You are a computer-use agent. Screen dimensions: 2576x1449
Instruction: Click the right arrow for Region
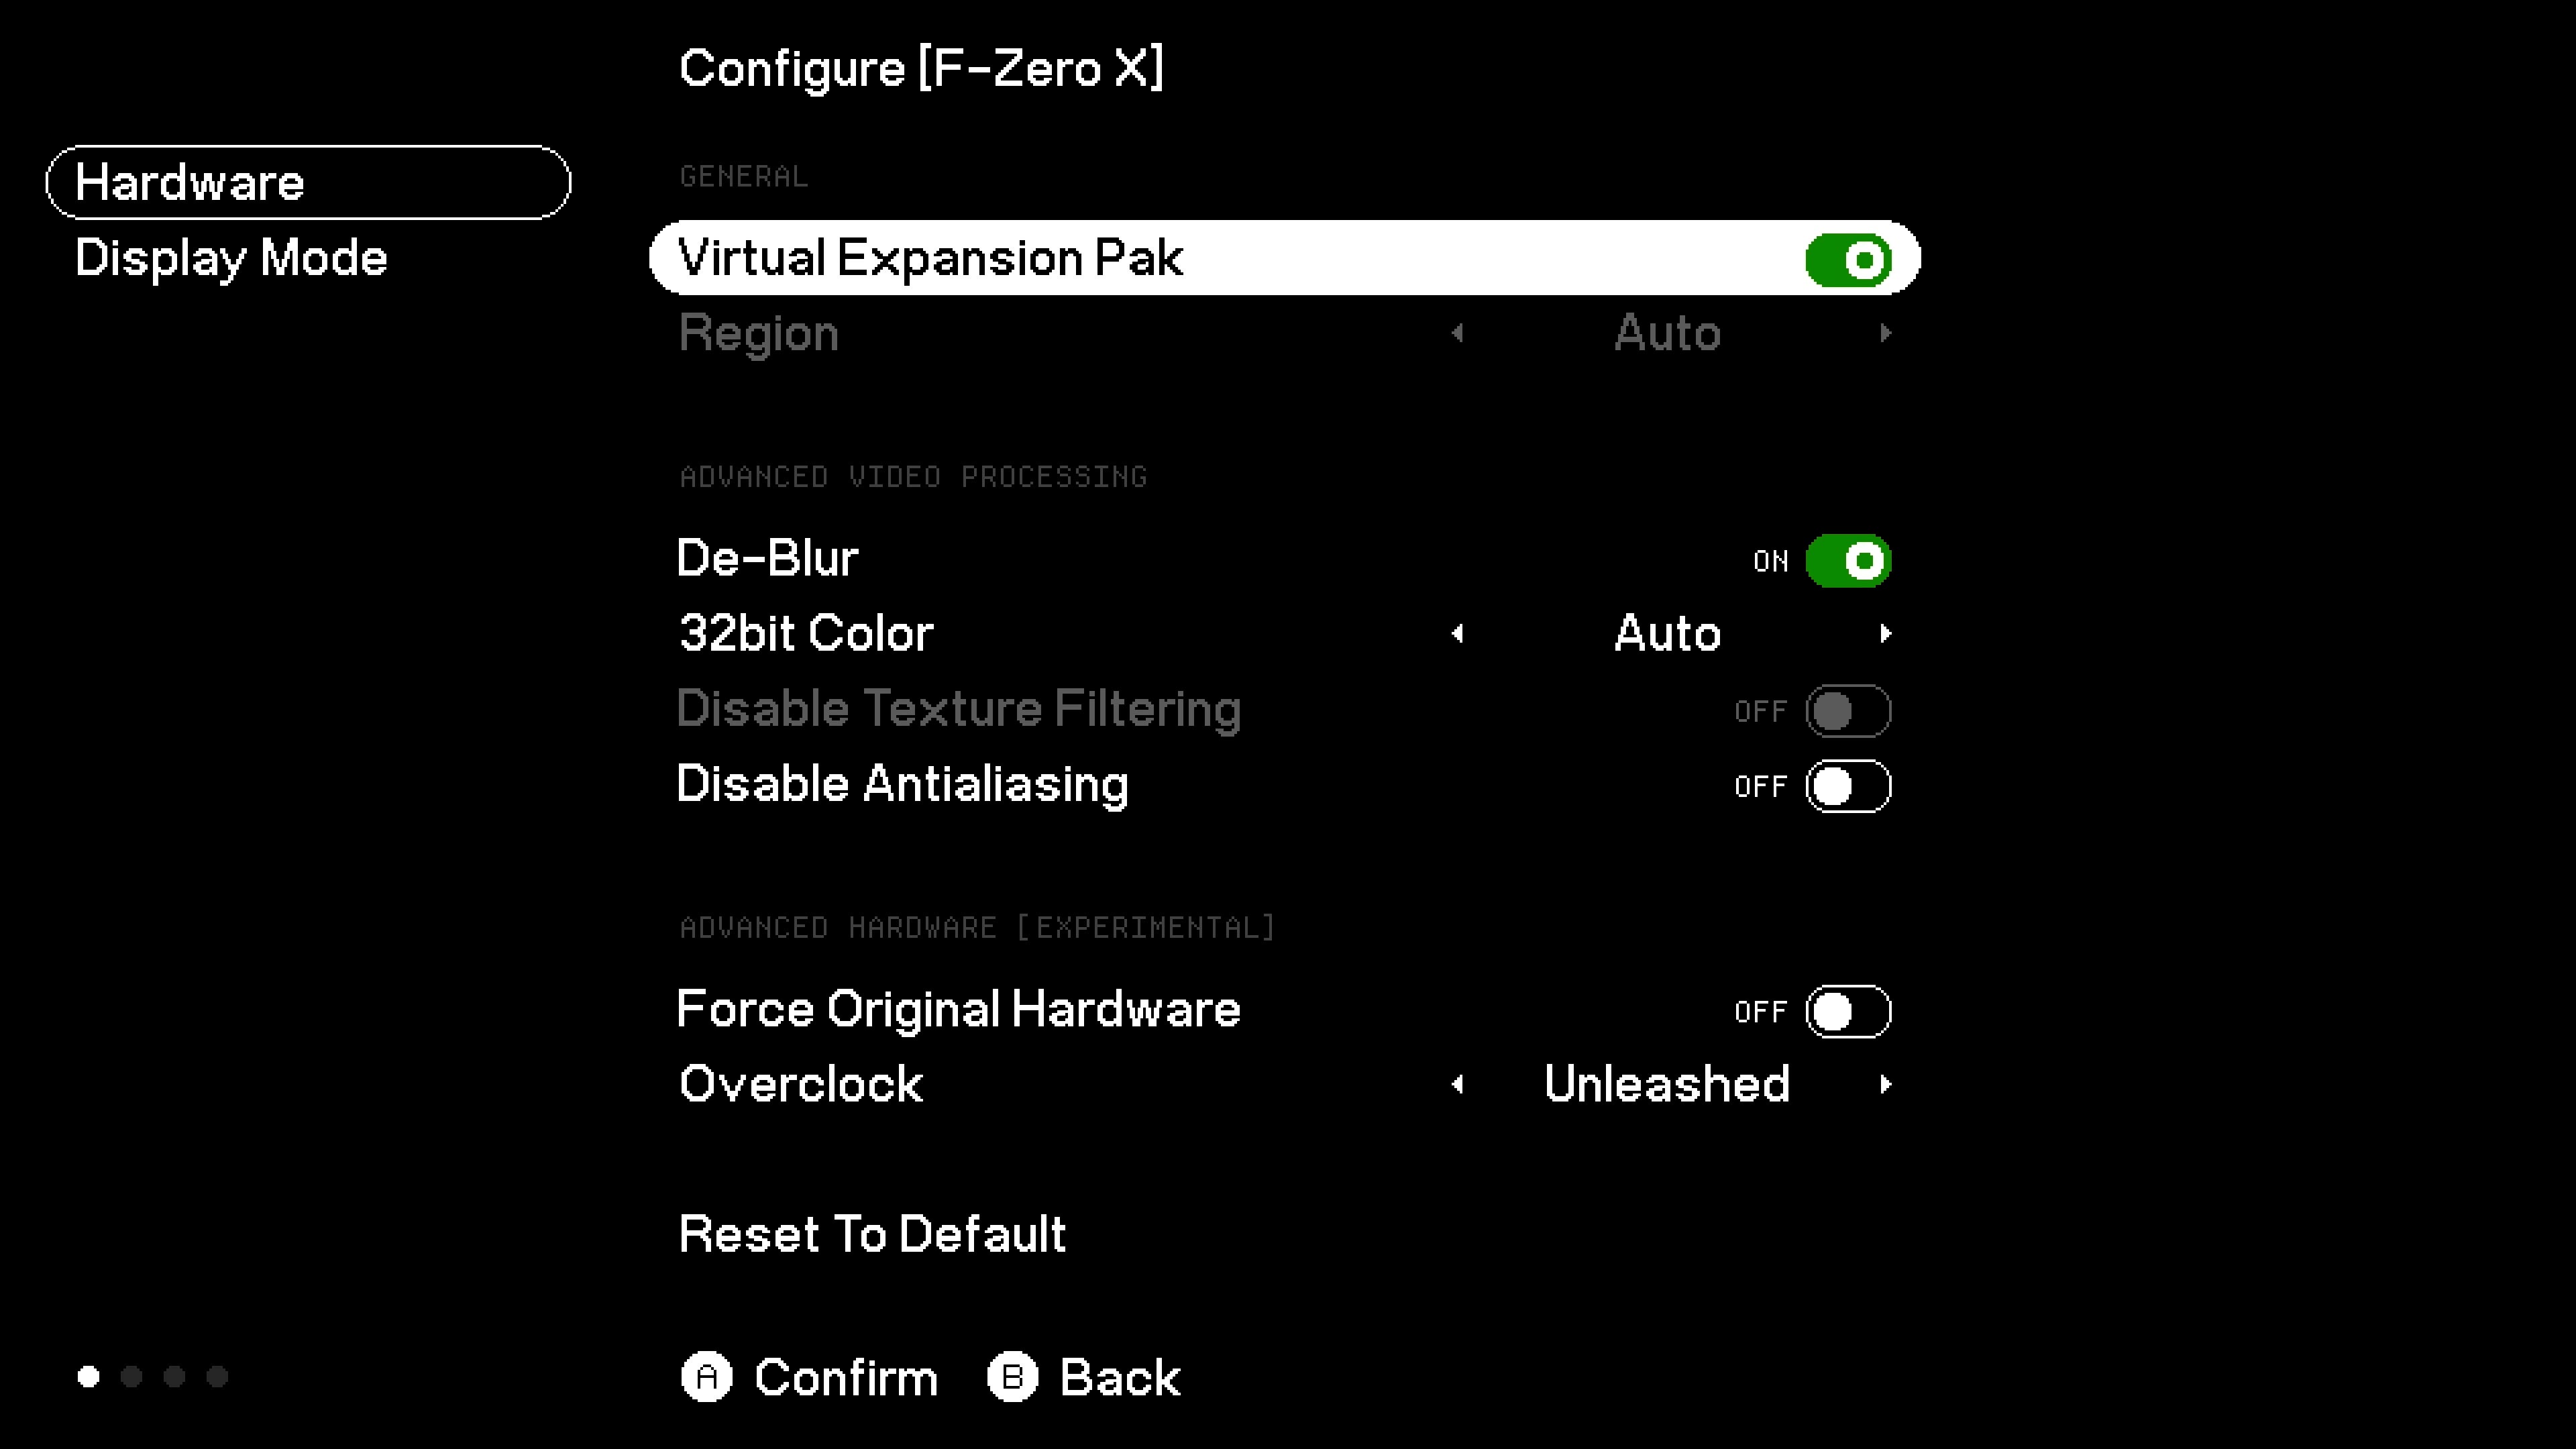pos(1885,333)
